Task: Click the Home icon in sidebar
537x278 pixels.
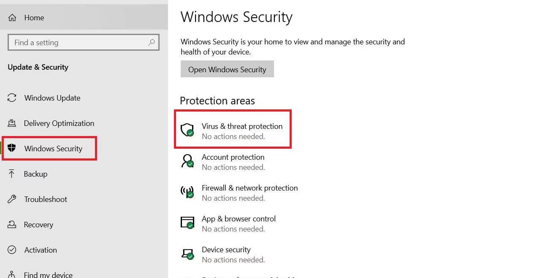Action: tap(12, 18)
